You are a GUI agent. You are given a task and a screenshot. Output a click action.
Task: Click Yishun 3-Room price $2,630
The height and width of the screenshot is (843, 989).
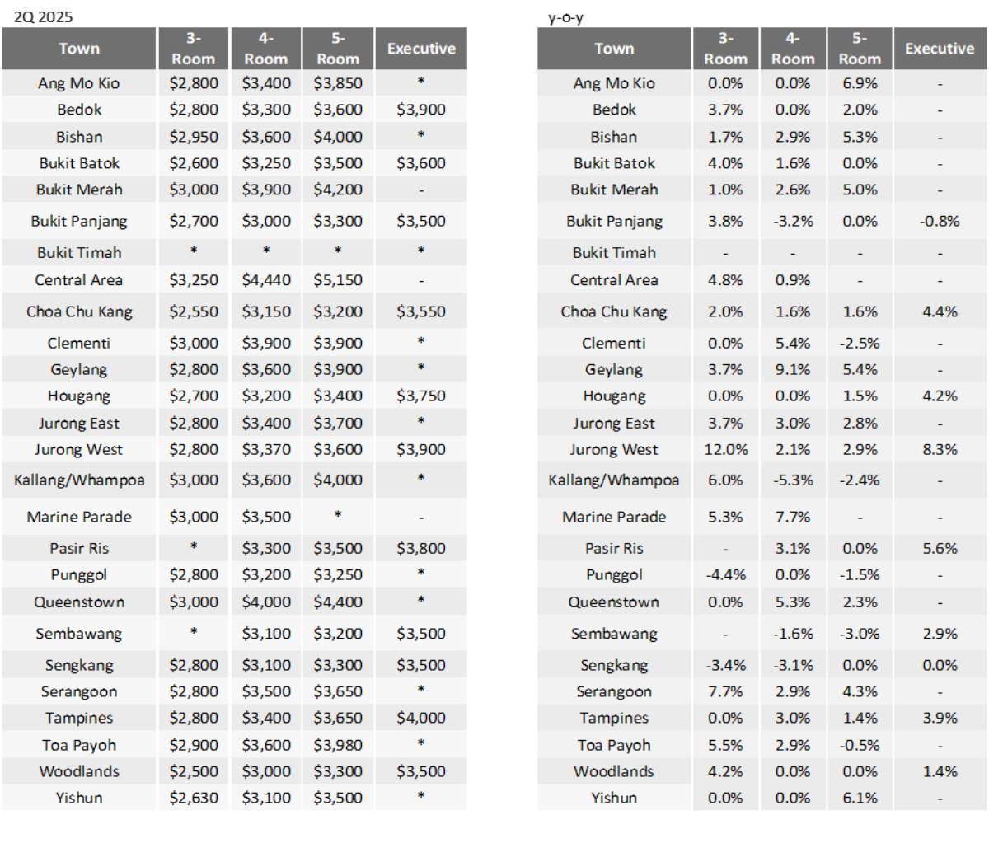click(x=194, y=798)
